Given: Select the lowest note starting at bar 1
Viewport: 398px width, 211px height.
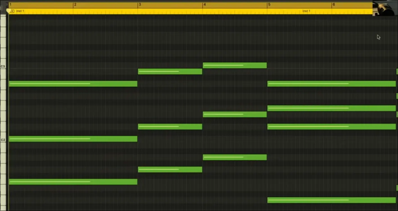Looking at the screenshot, I should (x=73, y=182).
